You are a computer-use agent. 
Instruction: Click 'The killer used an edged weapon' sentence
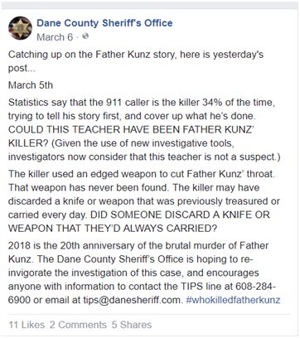click(142, 174)
